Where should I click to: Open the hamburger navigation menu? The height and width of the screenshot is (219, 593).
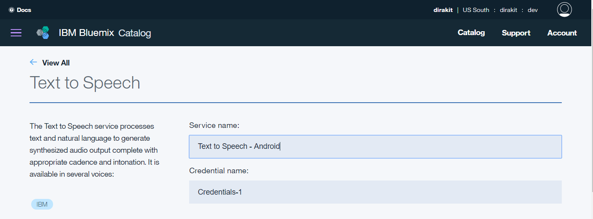tap(16, 33)
